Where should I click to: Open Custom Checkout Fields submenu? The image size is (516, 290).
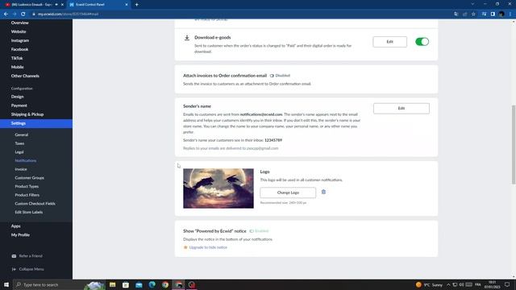pos(35,204)
